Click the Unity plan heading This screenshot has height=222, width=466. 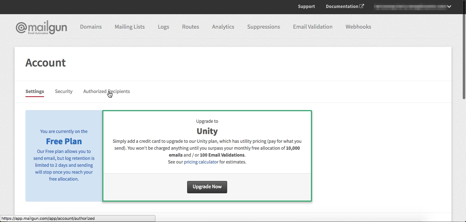pos(207,131)
